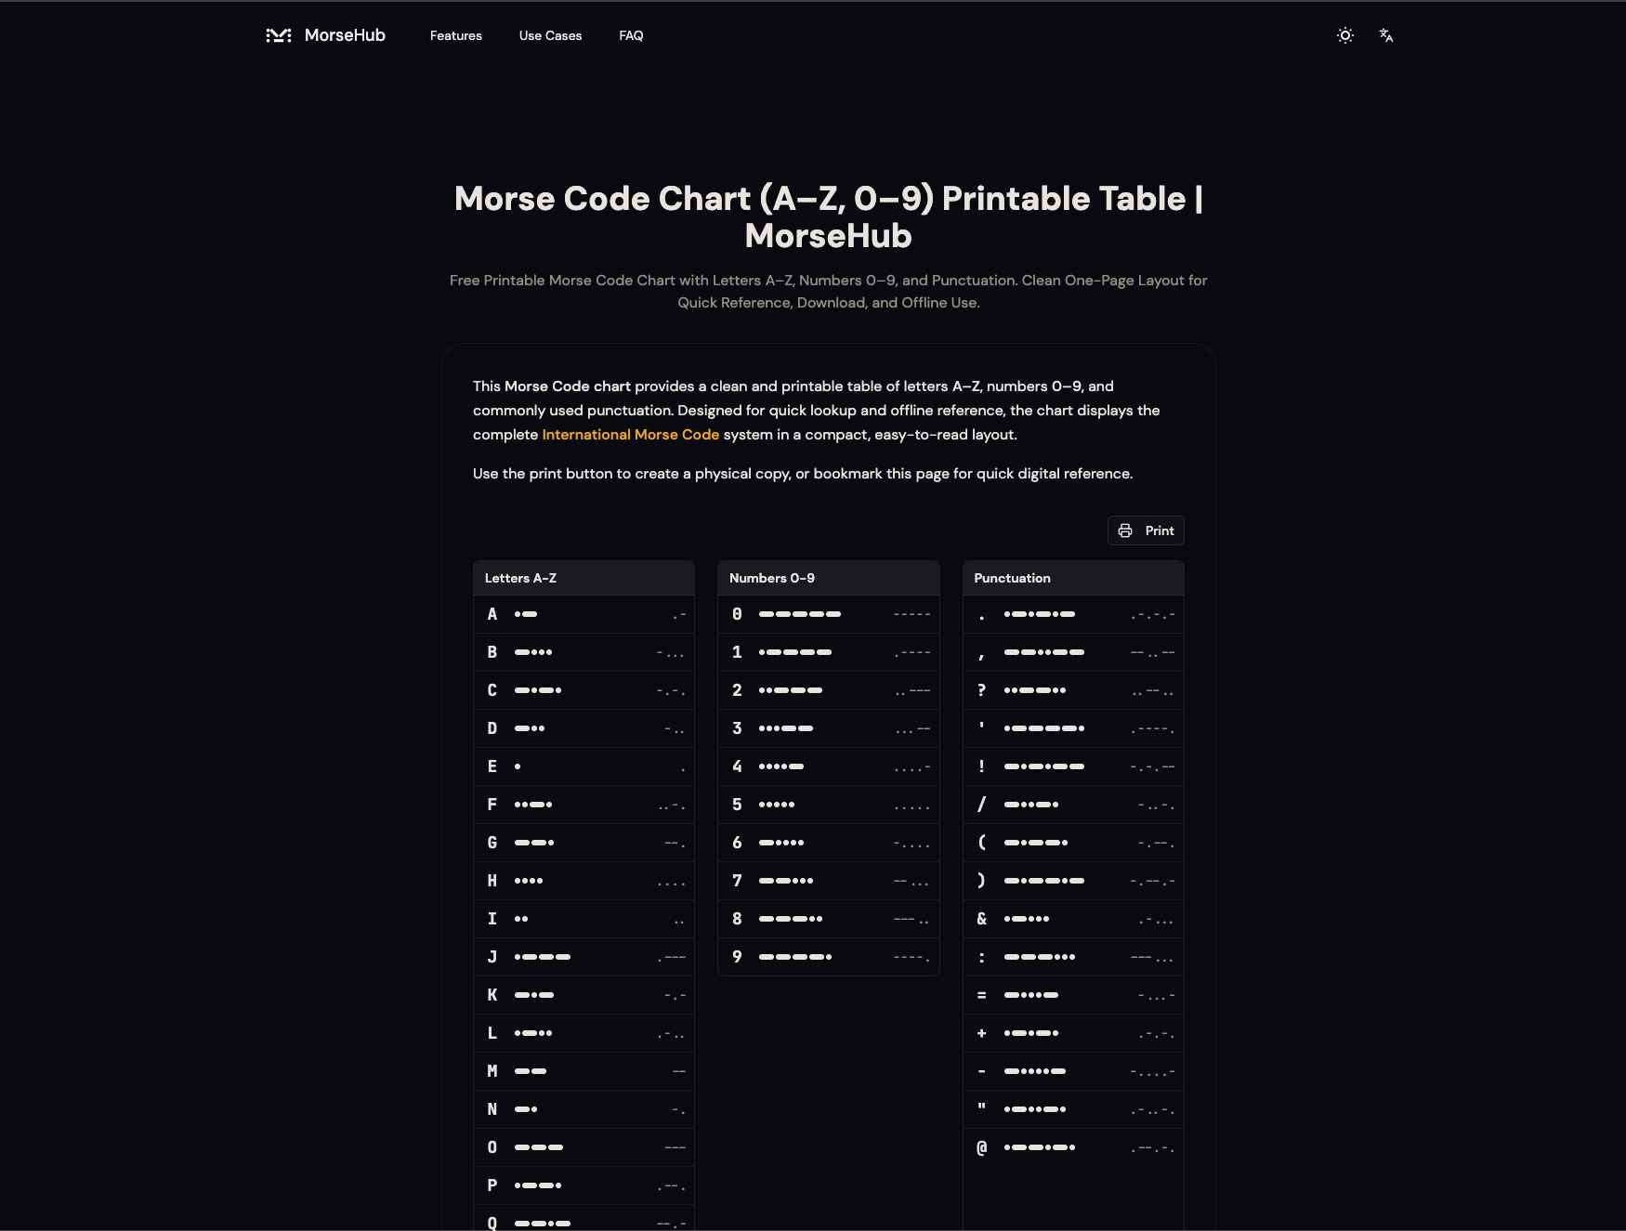
Task: Click the Morse Code Chart page title
Action: click(x=829, y=216)
